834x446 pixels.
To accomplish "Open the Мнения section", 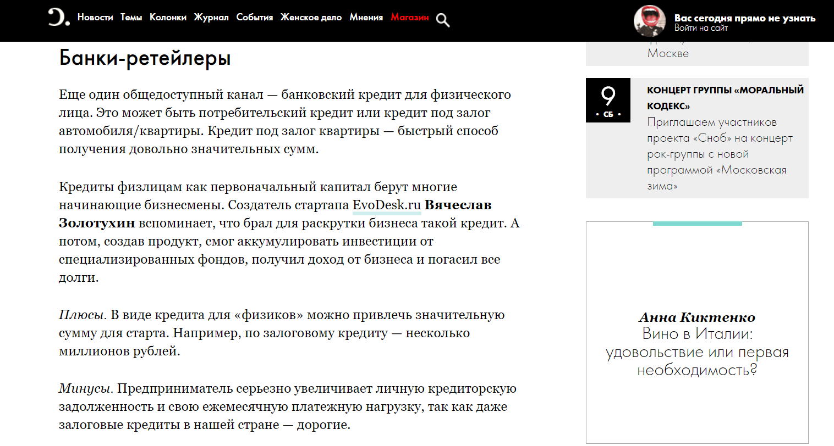I will (x=366, y=18).
